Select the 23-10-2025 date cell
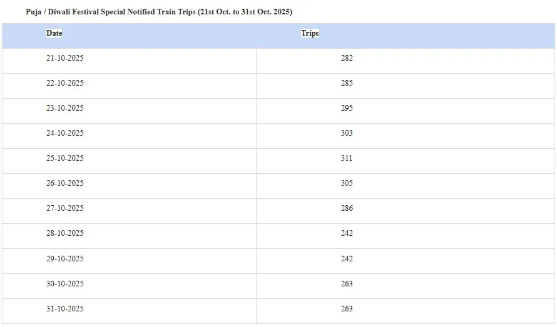The height and width of the screenshot is (327, 557). 65,108
